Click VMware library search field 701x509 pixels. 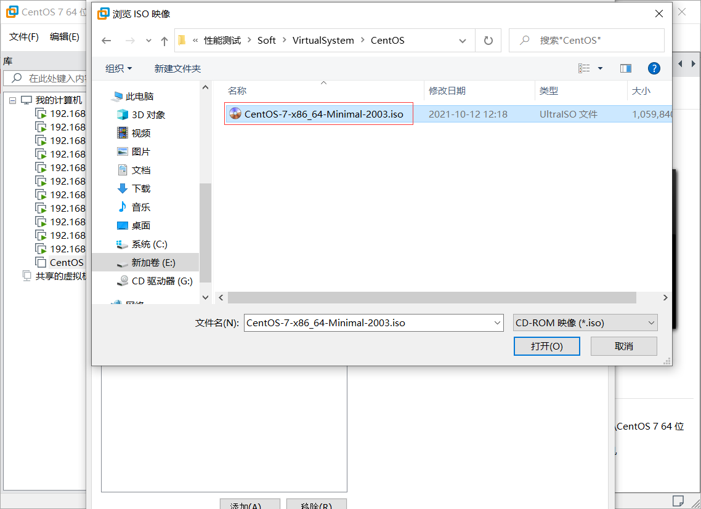point(45,78)
